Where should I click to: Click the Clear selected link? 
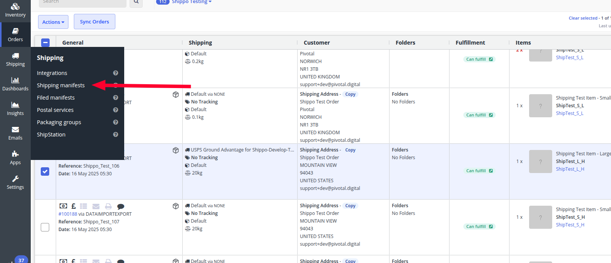pos(583,18)
